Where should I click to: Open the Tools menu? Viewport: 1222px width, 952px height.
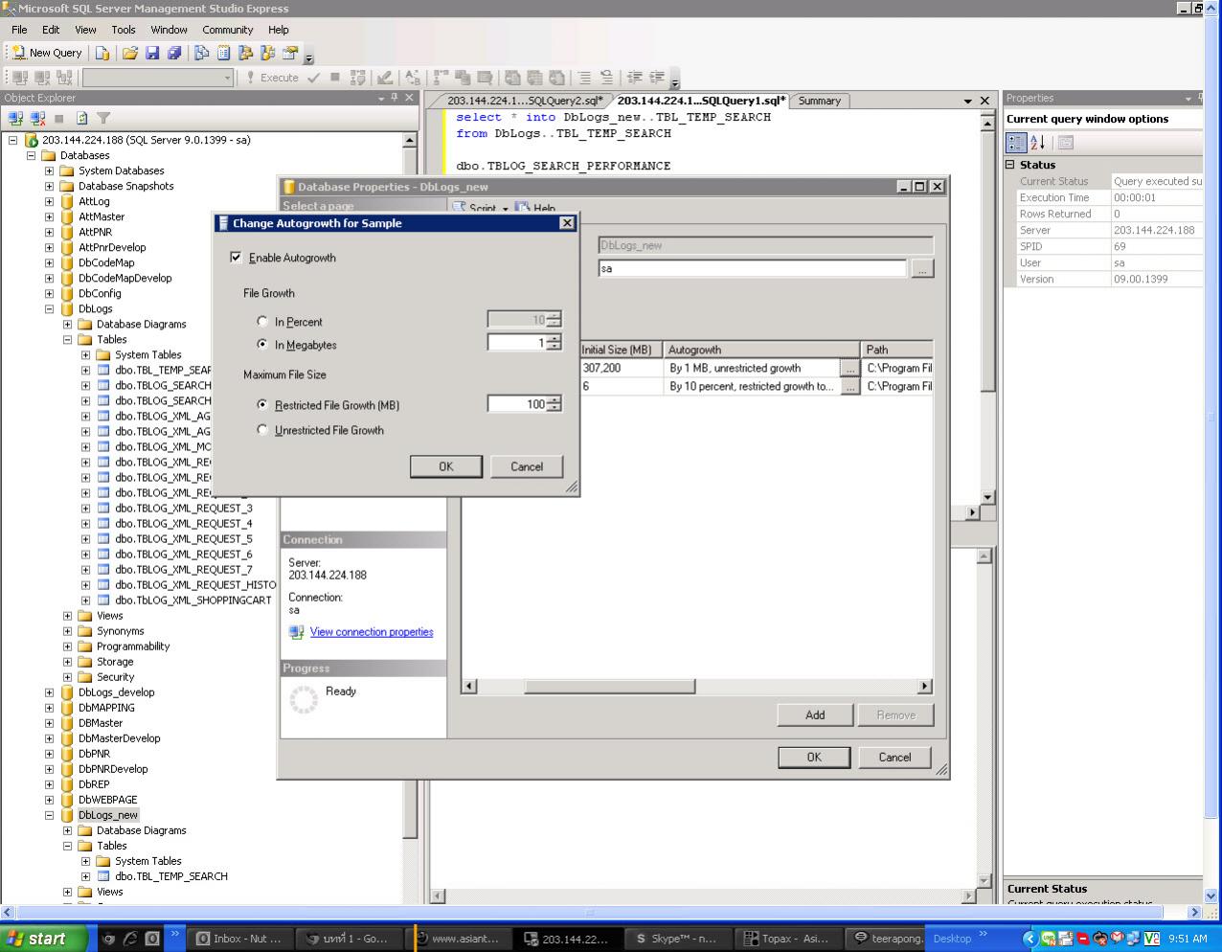124,30
